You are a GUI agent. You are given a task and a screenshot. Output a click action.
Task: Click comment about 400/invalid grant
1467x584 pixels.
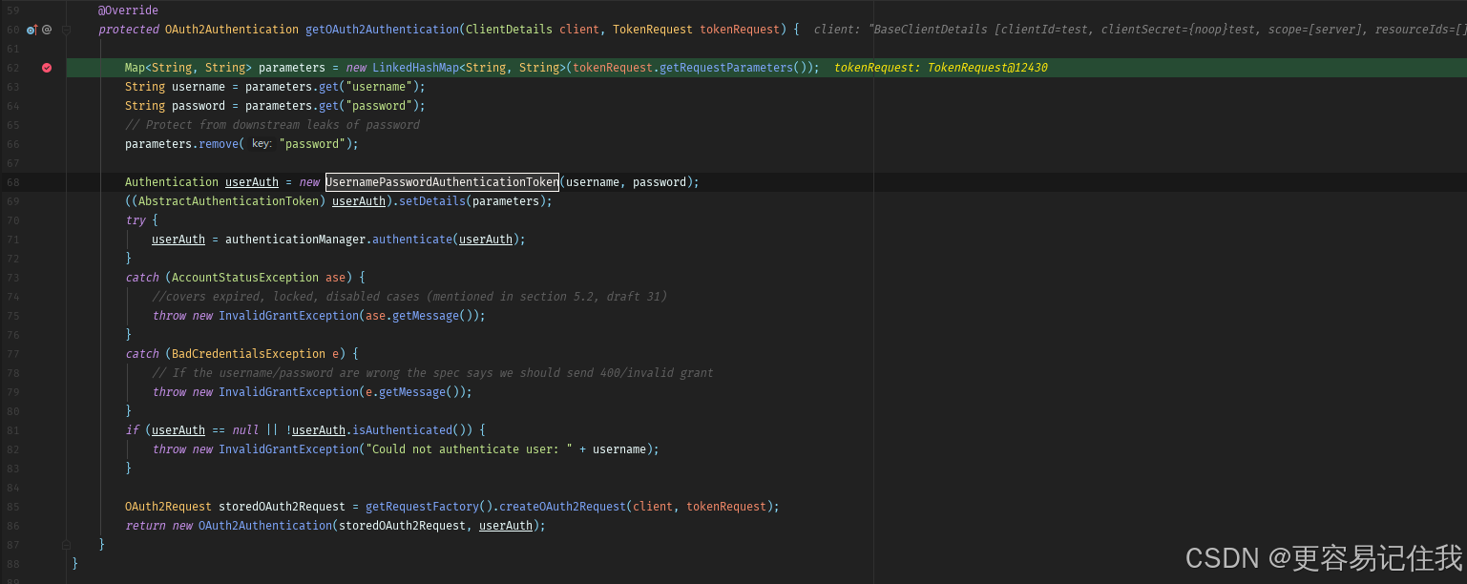[432, 373]
